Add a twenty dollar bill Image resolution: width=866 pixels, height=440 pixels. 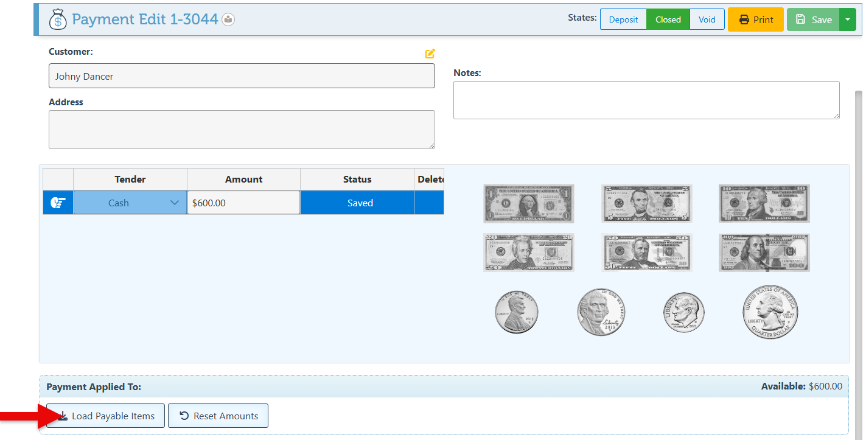tap(528, 252)
